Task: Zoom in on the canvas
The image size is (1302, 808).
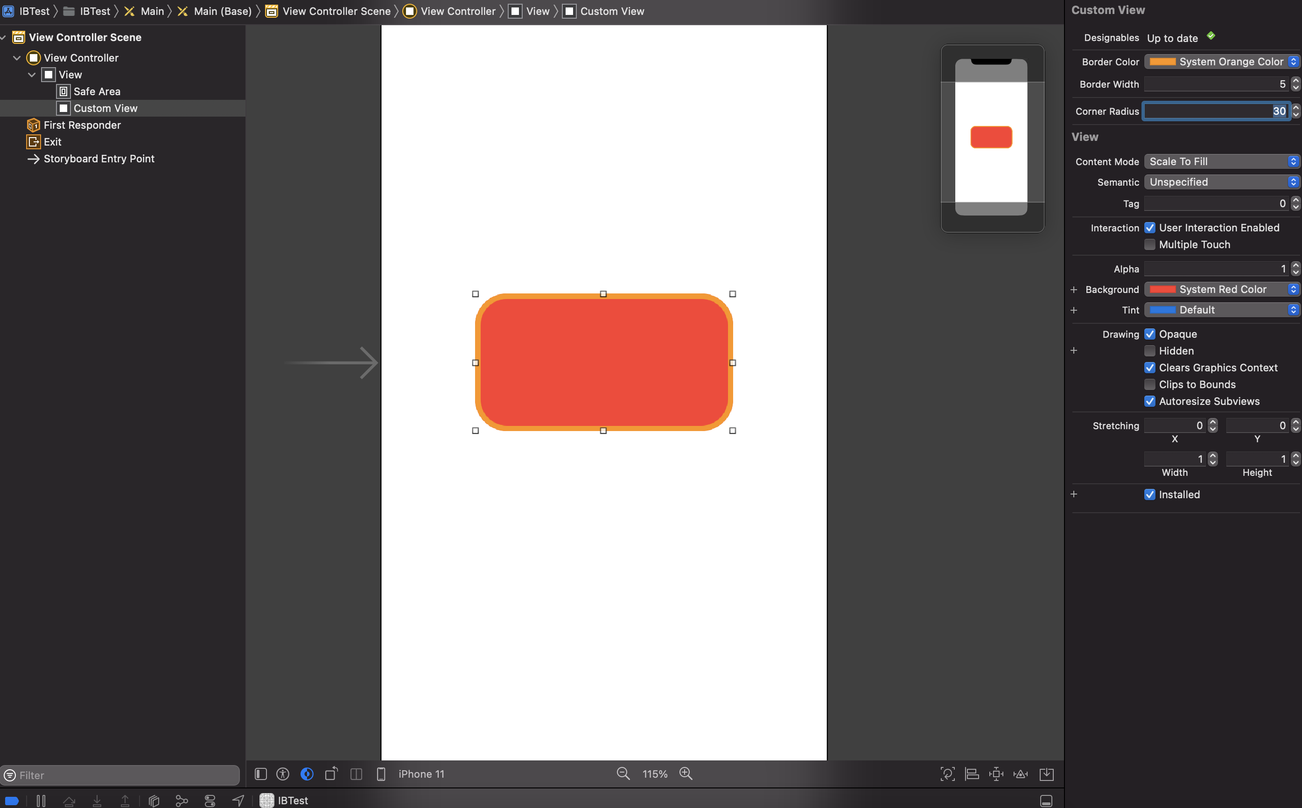Action: [x=686, y=774]
